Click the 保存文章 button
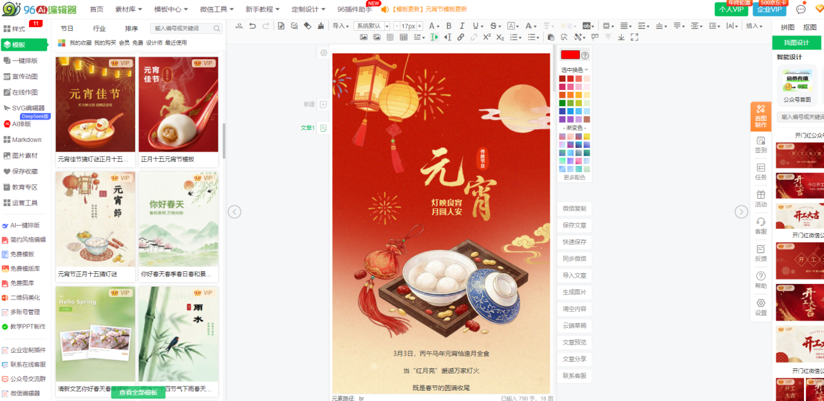The width and height of the screenshot is (824, 401). tap(574, 226)
